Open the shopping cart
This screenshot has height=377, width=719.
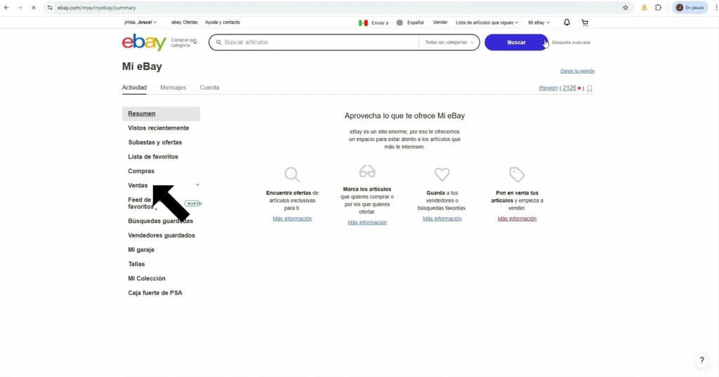click(585, 22)
